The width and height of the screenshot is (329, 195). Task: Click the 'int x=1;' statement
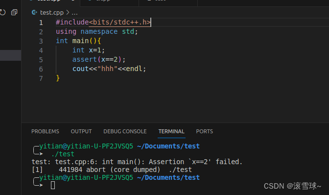point(88,50)
